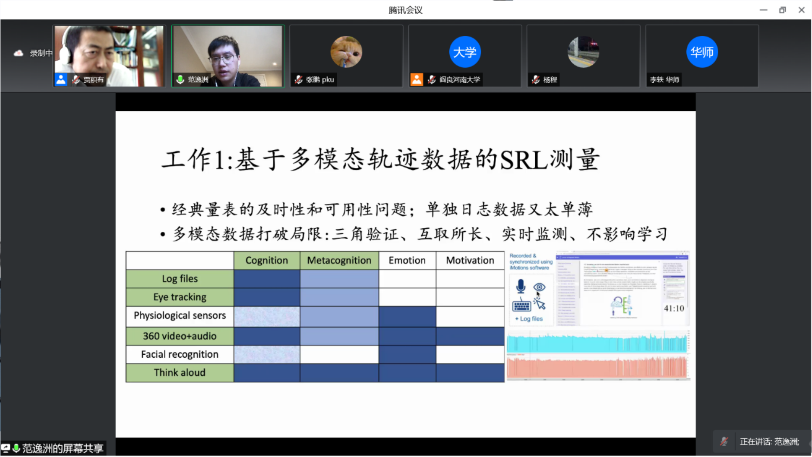
Task: Click the 正在讲话: 范逸洲 speaker indicator
Action: click(769, 441)
